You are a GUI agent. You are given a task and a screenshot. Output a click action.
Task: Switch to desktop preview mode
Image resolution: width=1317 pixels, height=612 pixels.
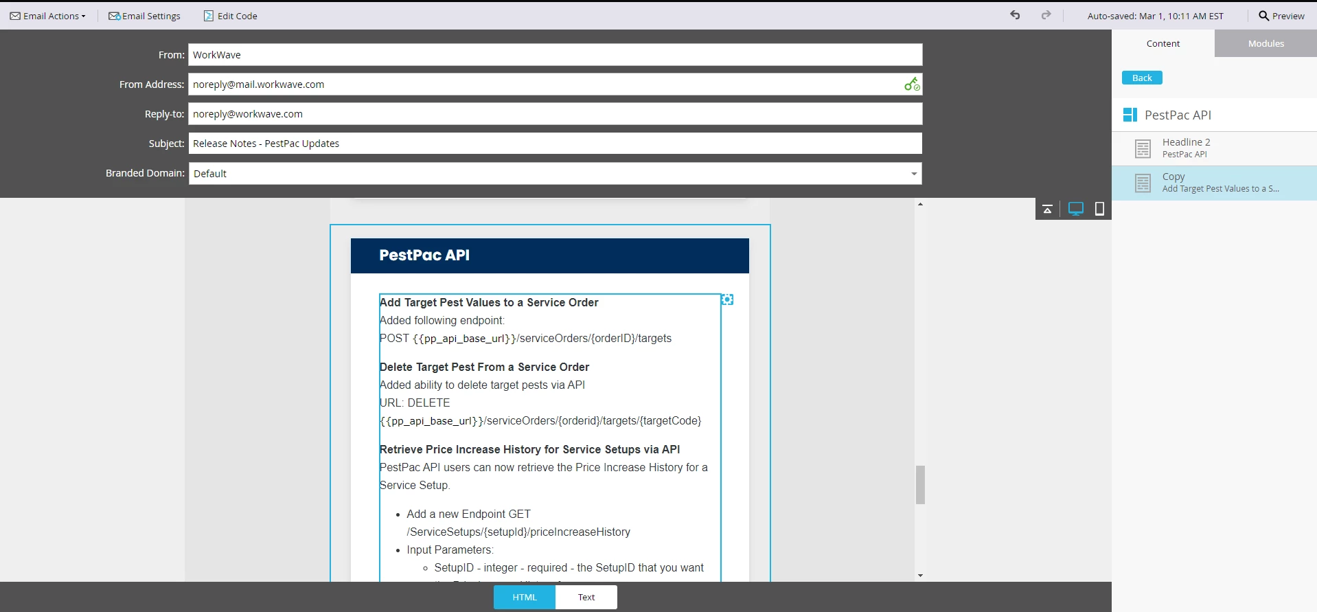tap(1075, 209)
